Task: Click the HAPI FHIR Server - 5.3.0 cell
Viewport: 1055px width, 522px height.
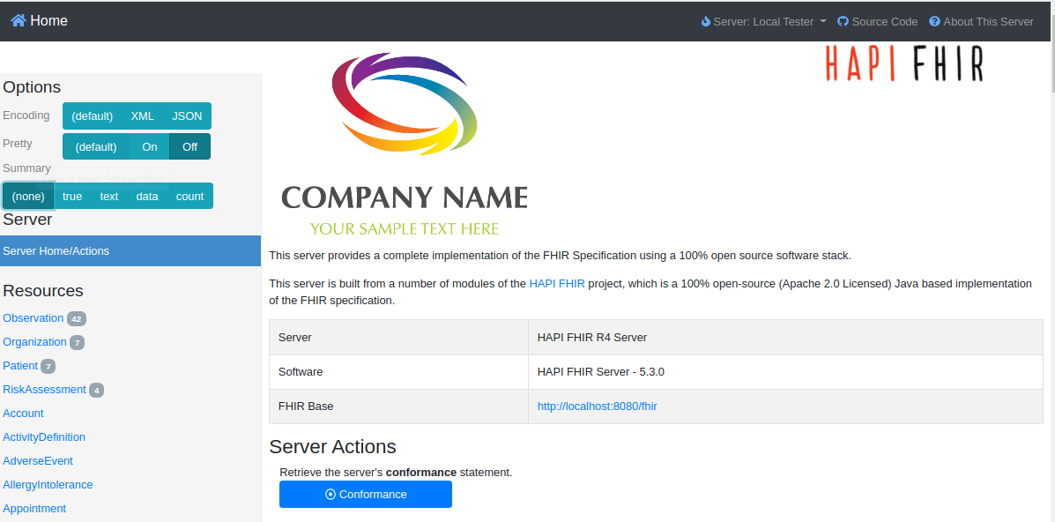Action: pos(785,372)
